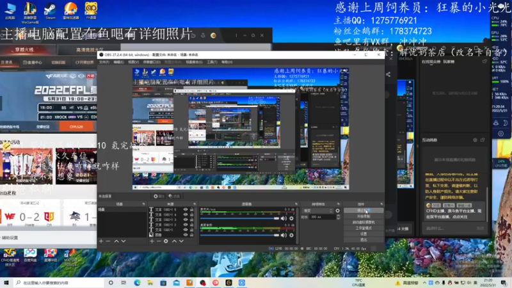Adjust the desktop audio volume slider
The width and height of the screenshot is (512, 288).
[239, 235]
